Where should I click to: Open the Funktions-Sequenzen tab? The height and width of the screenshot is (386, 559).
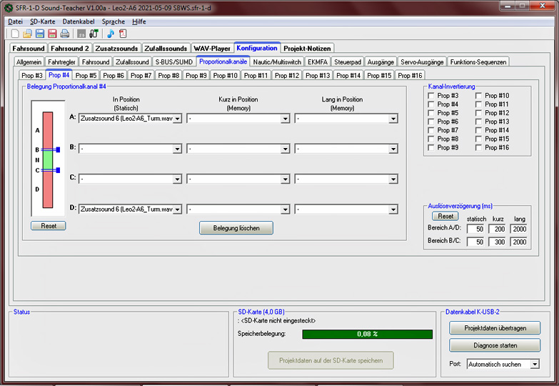coord(478,61)
